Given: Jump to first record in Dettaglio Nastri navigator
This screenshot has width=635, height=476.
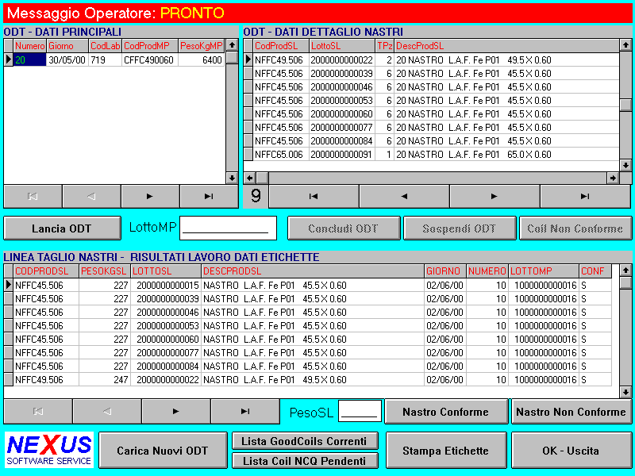Looking at the screenshot, I should [x=314, y=196].
